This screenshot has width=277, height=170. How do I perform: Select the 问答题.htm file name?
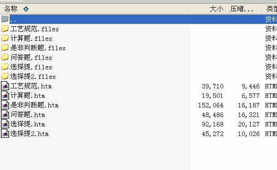click(x=28, y=114)
